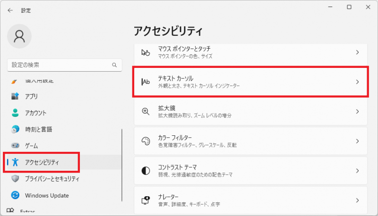The image size is (378, 216).
Task: Click the 拡大鏡 magnifier plus icon
Action: 146,111
